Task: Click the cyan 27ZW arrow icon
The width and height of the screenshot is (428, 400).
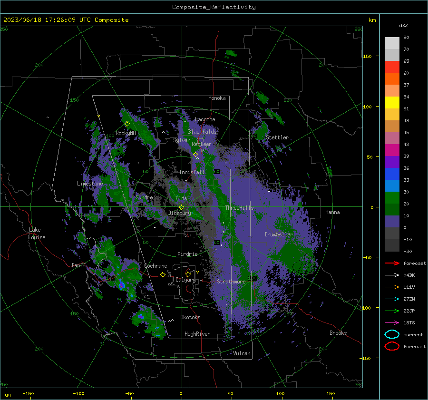Action: pyautogui.click(x=392, y=299)
